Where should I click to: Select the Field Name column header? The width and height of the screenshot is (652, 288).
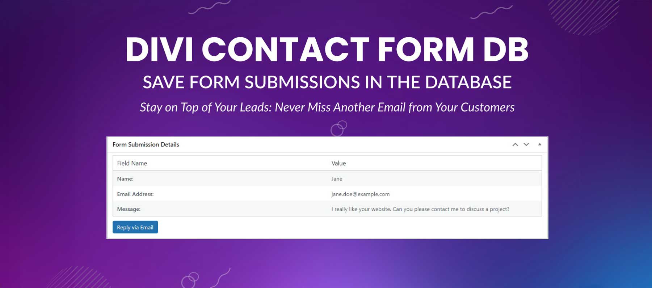pos(132,163)
